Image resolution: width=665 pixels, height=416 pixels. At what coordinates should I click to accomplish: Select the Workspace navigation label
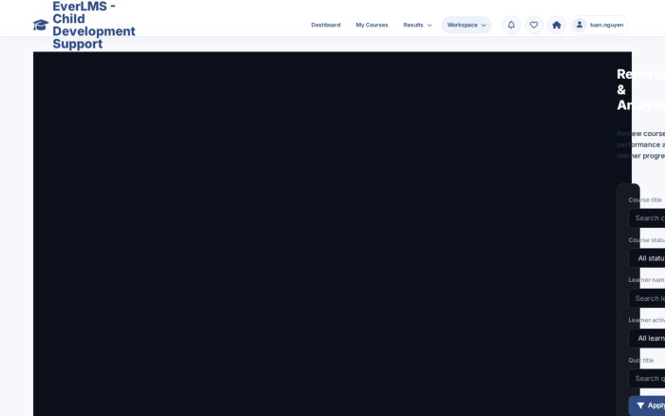point(463,25)
